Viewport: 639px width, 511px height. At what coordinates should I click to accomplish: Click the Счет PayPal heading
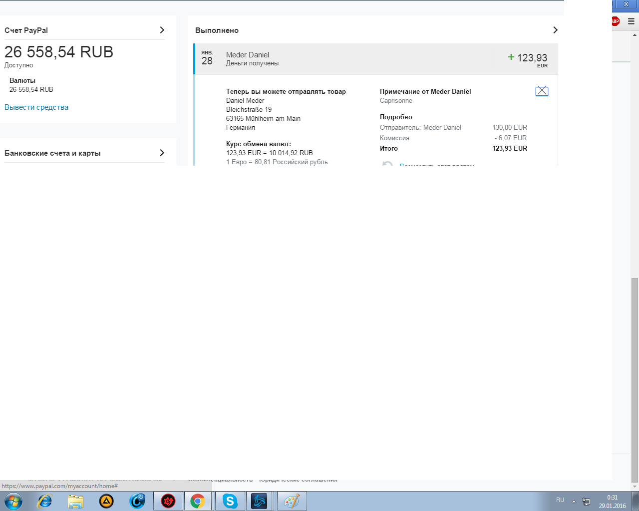pyautogui.click(x=26, y=30)
